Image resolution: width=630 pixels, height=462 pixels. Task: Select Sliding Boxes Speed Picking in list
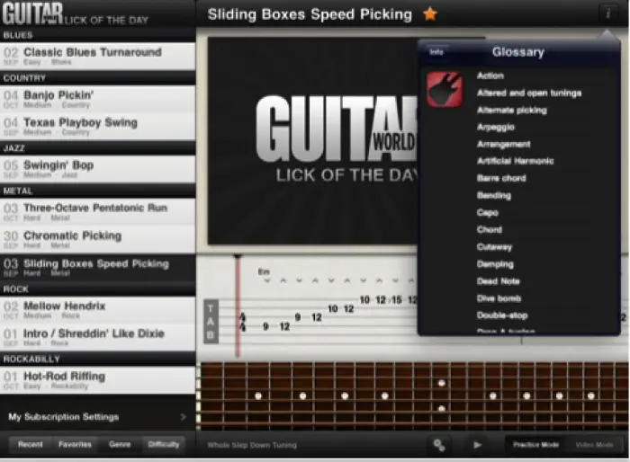click(x=97, y=267)
